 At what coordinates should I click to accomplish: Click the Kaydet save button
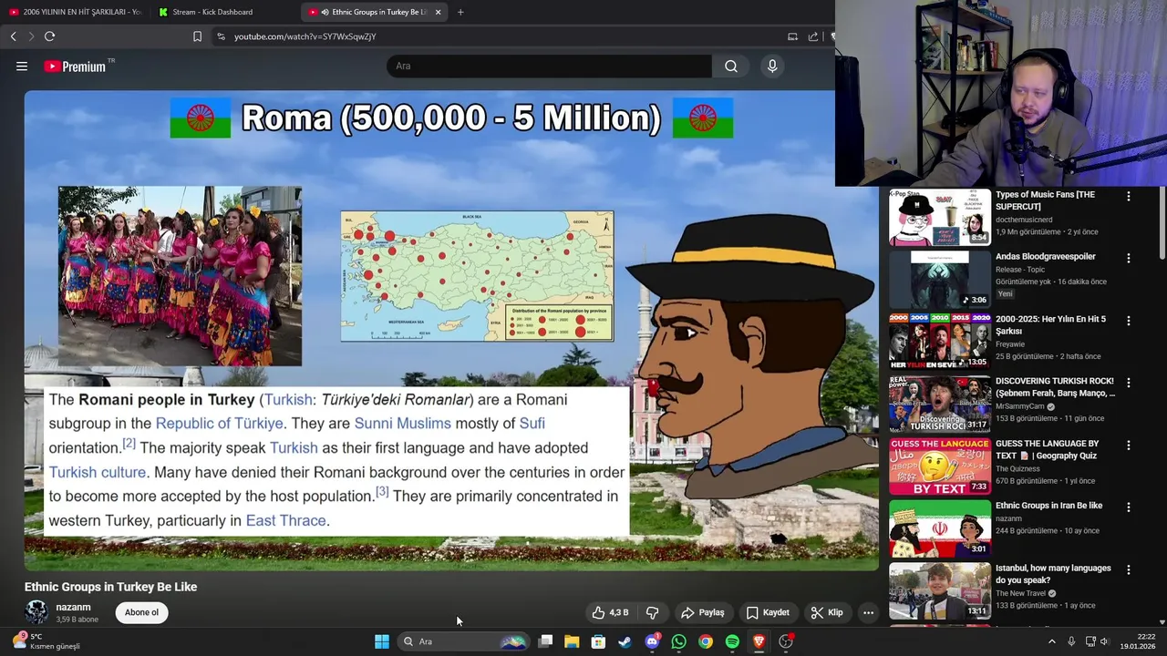click(x=768, y=613)
